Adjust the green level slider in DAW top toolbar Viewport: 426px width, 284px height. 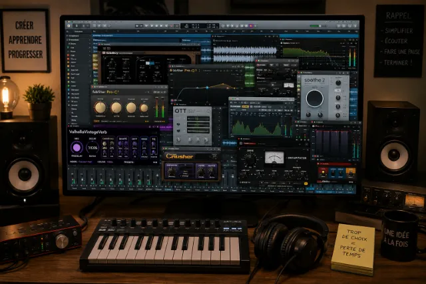tap(318, 26)
